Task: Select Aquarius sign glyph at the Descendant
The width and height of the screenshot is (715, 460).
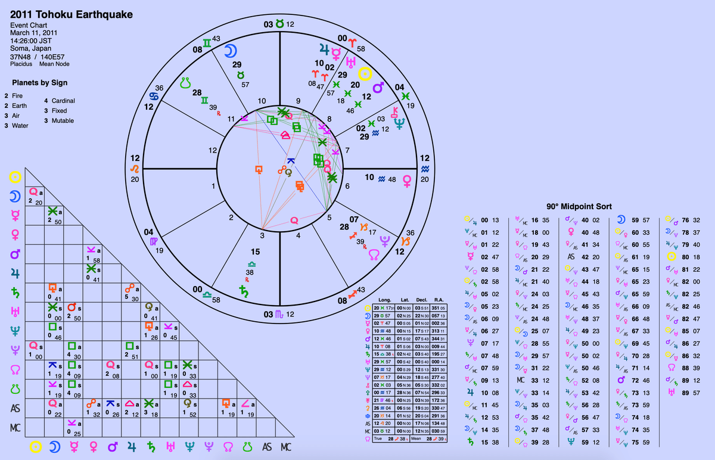Action: point(424,169)
